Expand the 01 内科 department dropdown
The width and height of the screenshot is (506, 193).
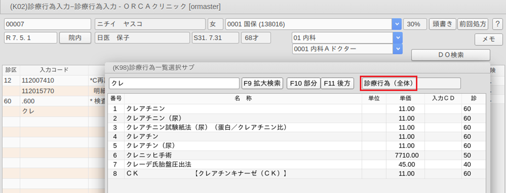[x=396, y=38]
